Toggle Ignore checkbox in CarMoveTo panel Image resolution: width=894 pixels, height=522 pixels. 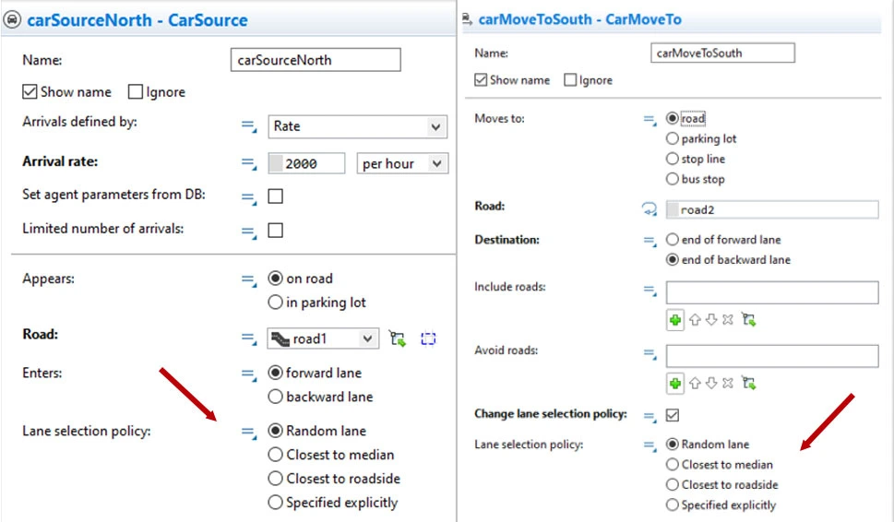[570, 80]
